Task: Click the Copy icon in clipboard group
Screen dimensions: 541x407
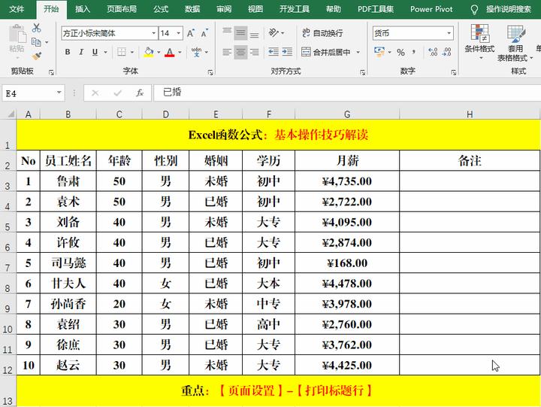Action: (x=36, y=42)
